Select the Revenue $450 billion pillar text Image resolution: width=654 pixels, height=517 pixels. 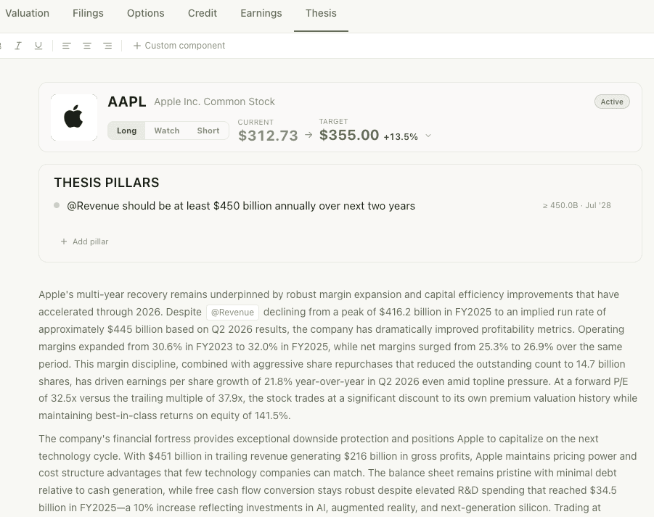pos(241,206)
